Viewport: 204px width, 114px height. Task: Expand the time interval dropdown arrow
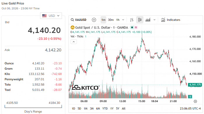(123, 20)
